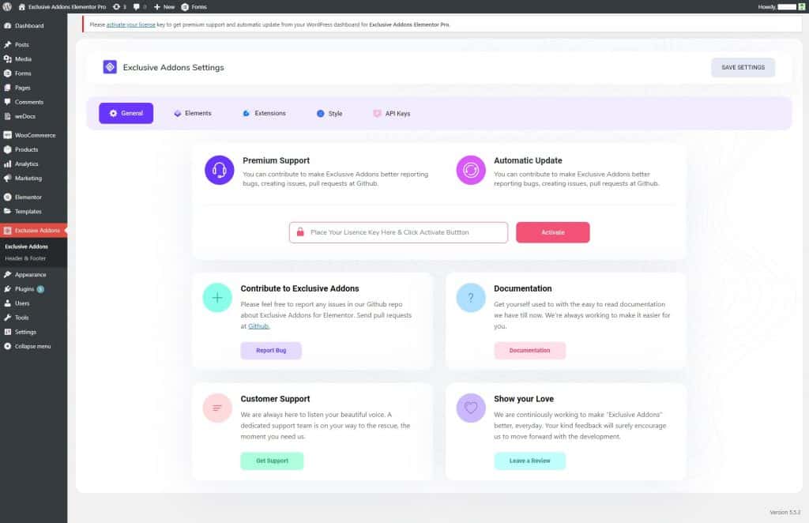The width and height of the screenshot is (809, 523).
Task: Switch to the Style tab
Action: 329,114
